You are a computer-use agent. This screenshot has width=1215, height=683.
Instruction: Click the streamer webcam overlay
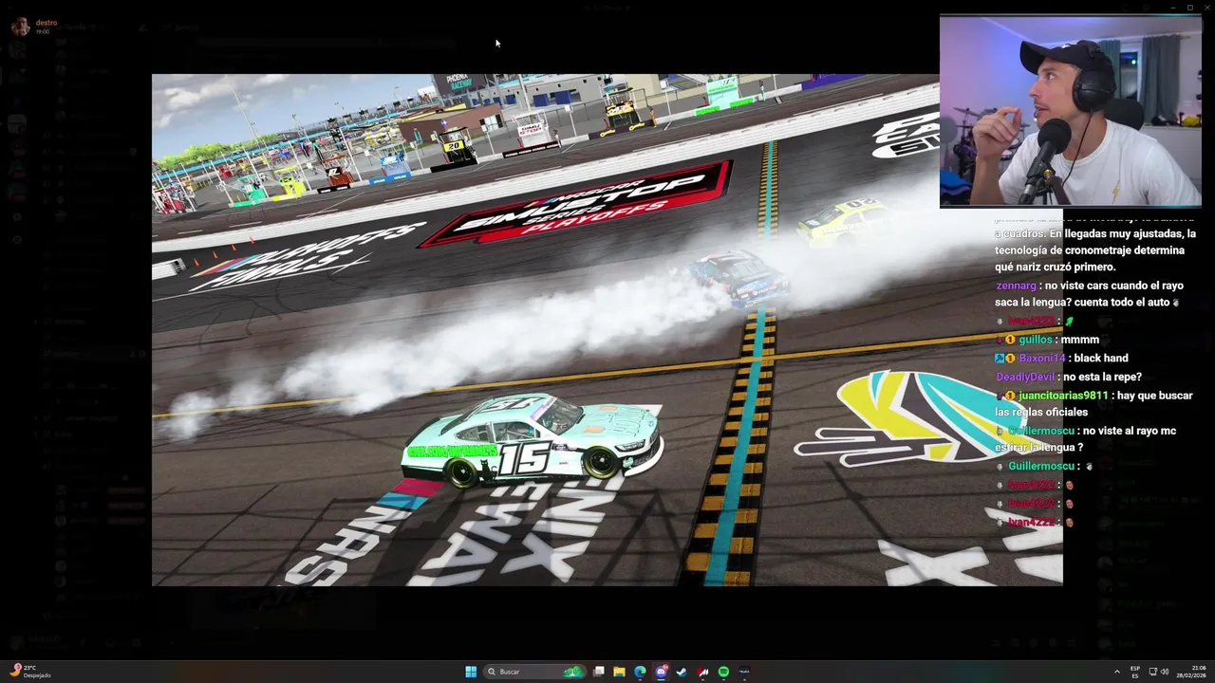tap(1071, 111)
